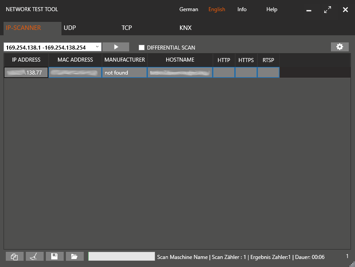The width and height of the screenshot is (355, 267).
Task: Switch to the UDP tab
Action: click(x=70, y=28)
